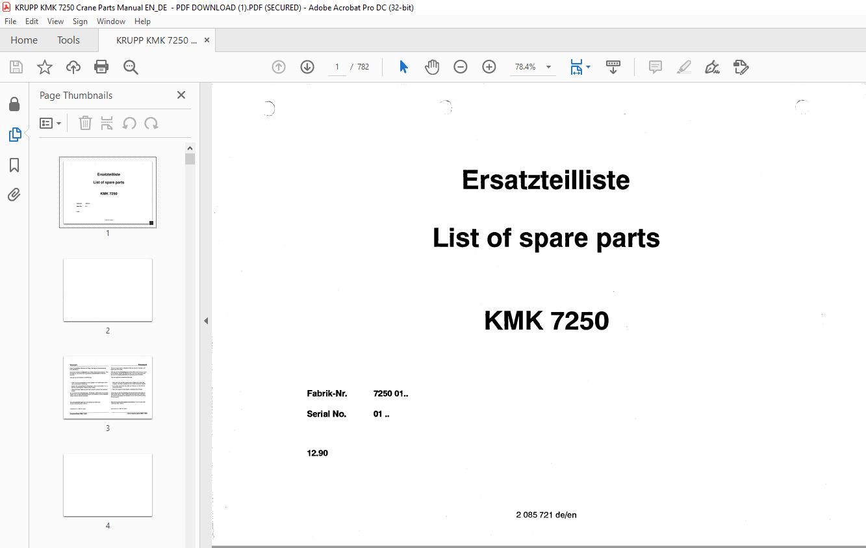This screenshot has height=548, width=866.
Task: Select page 1 thumbnail
Action: tap(108, 192)
